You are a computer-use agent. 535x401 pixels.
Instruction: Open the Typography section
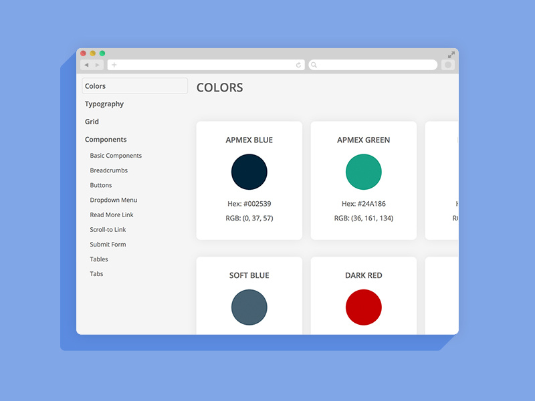tap(104, 104)
